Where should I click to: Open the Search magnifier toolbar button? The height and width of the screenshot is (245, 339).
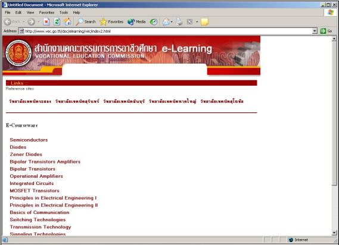click(x=86, y=21)
